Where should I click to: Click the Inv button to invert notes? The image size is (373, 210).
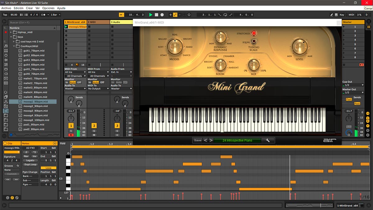pyautogui.click(x=34, y=156)
